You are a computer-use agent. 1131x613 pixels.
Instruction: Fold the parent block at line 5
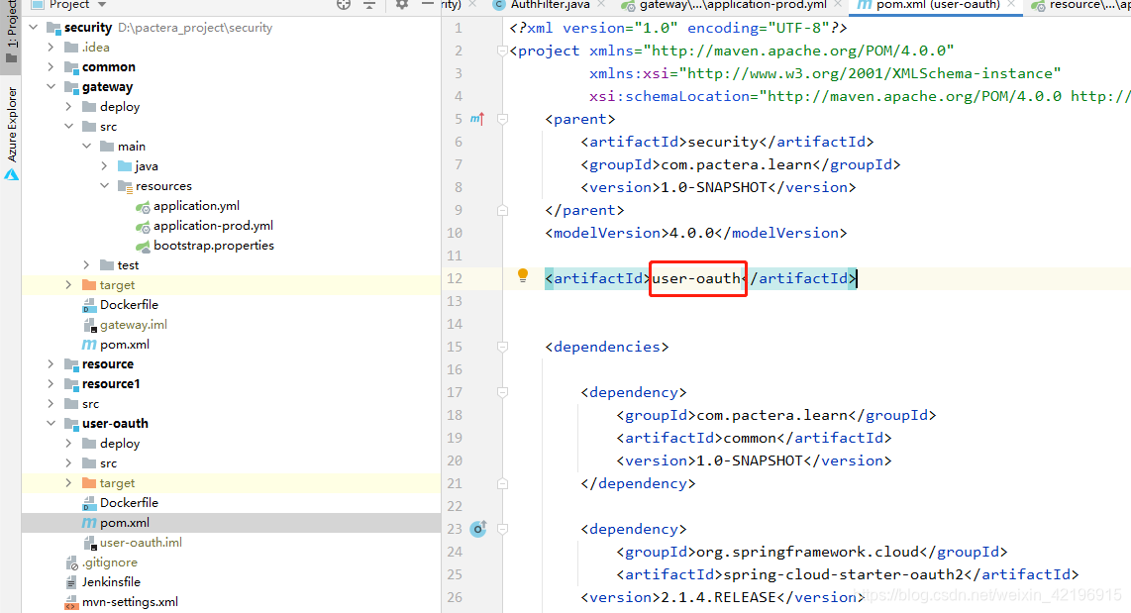(x=503, y=119)
